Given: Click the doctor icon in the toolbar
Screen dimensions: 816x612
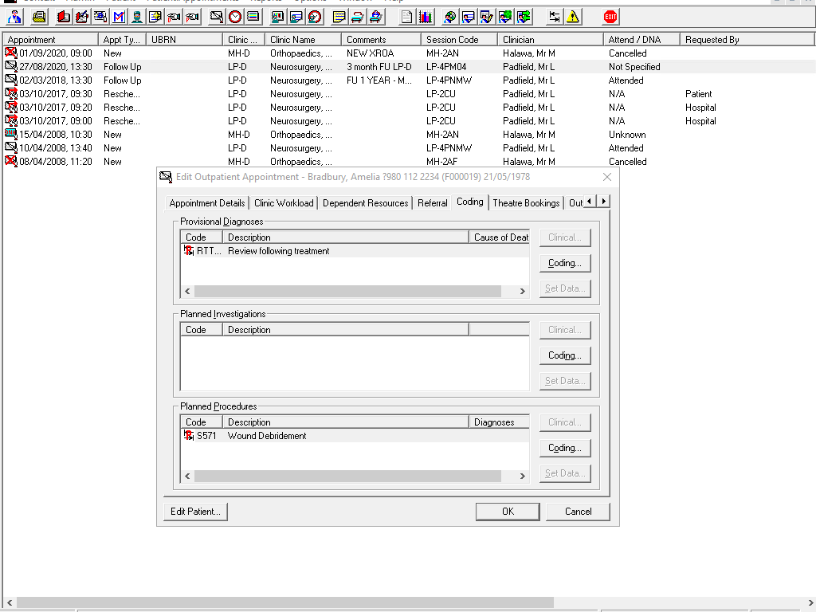Looking at the screenshot, I should [x=14, y=18].
